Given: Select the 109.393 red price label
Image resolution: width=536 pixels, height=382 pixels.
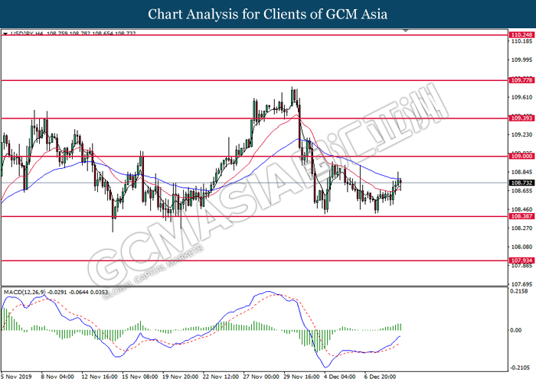Looking at the screenshot, I should point(521,118).
